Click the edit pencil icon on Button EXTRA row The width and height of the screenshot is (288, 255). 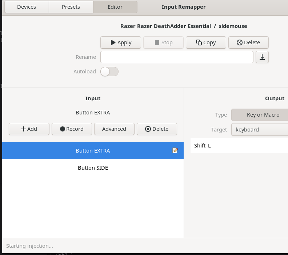[x=175, y=150]
